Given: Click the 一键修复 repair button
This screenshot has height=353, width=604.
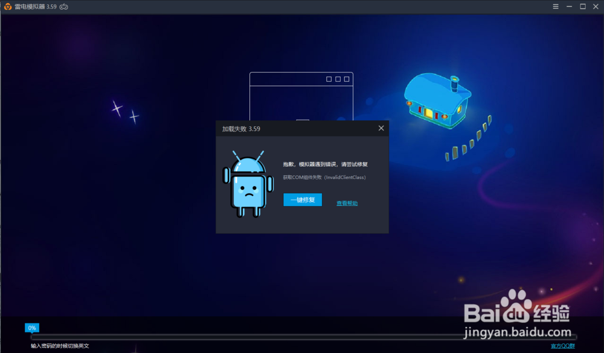Looking at the screenshot, I should 303,199.
